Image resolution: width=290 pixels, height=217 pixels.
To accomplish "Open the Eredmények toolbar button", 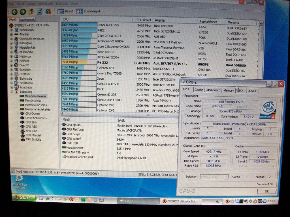I will click(x=89, y=11).
